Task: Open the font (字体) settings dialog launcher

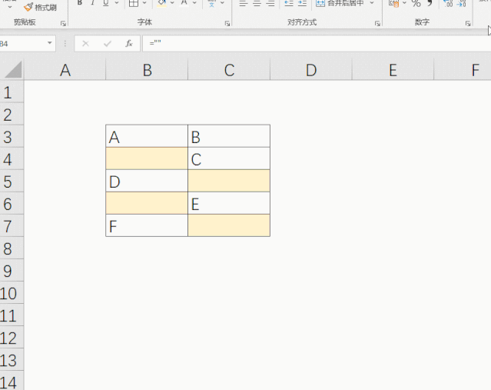Action: [x=227, y=24]
